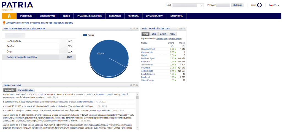The width and height of the screenshot is (282, 133).
Task: Click the Patria Finance logo
Action: pyautogui.click(x=17, y=5)
